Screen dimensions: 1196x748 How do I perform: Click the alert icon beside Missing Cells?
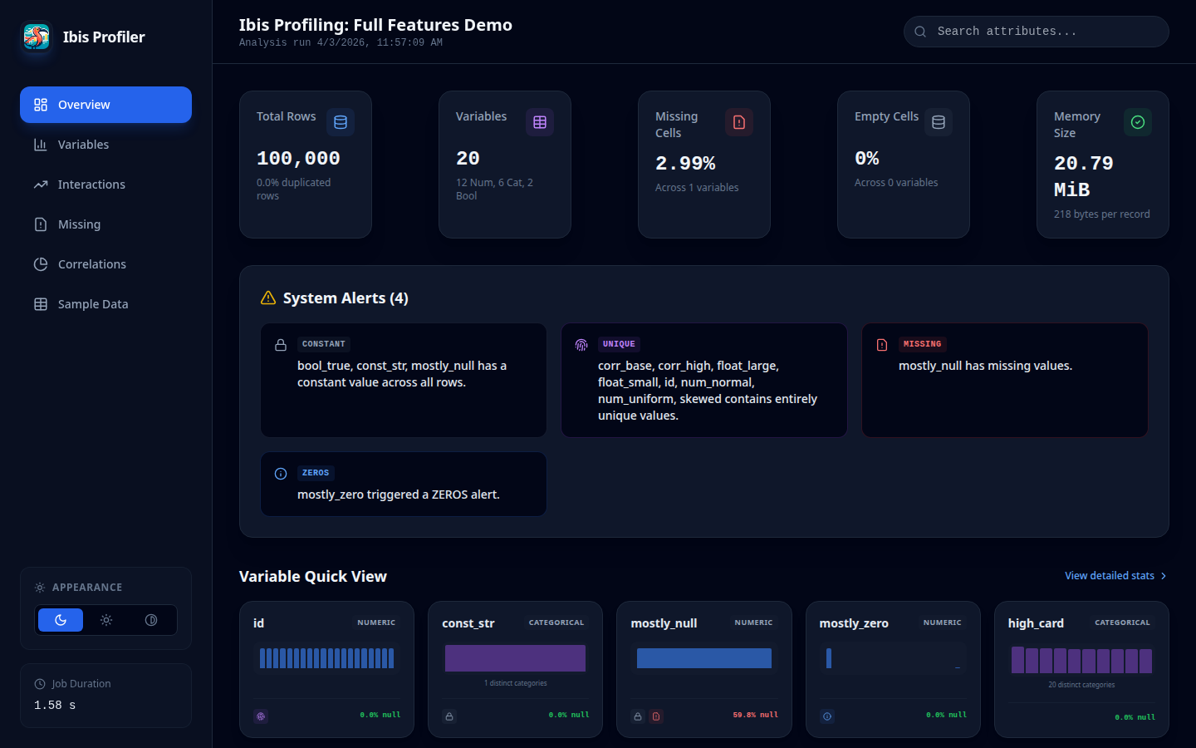739,121
